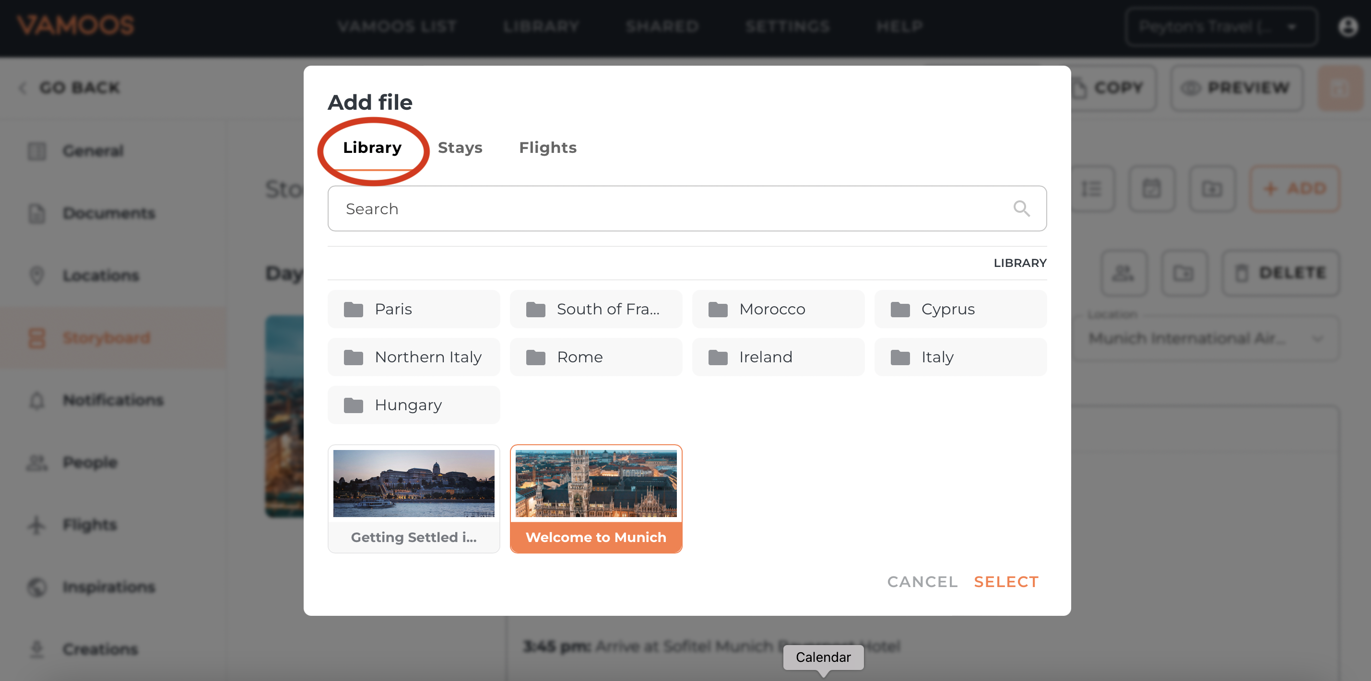1371x681 pixels.
Task: Switch to the Flights tab
Action: [x=547, y=147]
